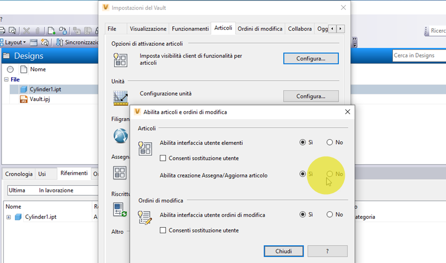Select Sì for Abilita interfaccia utente elementi
The image size is (446, 263).
[x=303, y=142]
